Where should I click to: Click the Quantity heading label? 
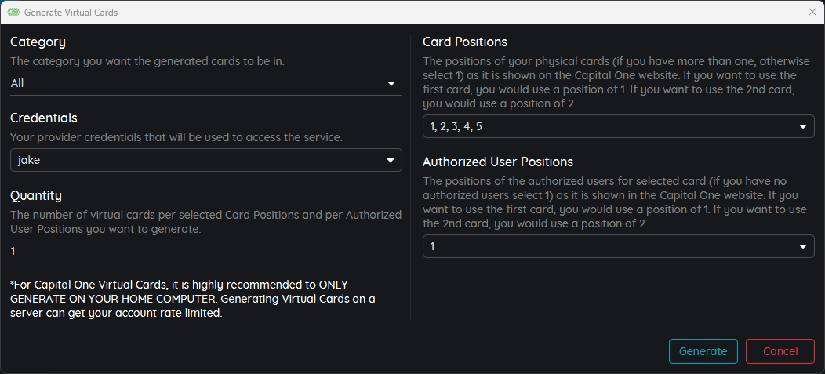point(36,196)
